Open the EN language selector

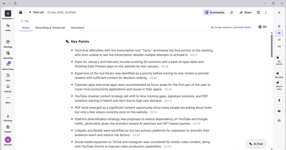pos(262,27)
